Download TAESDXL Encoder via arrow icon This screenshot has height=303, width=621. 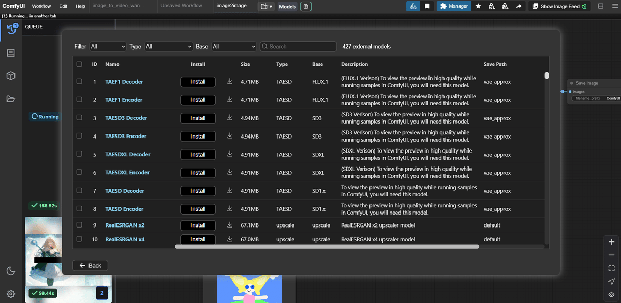[x=230, y=172]
